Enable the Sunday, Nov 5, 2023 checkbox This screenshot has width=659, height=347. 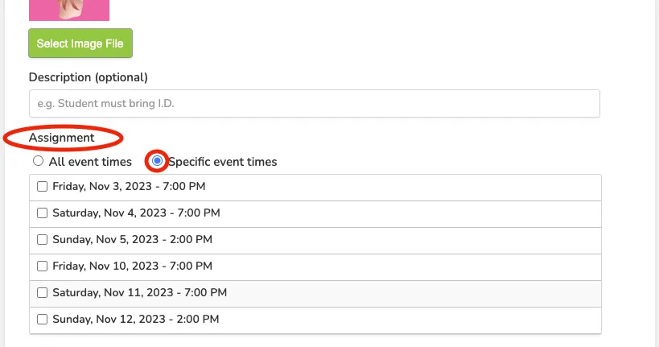(x=42, y=239)
